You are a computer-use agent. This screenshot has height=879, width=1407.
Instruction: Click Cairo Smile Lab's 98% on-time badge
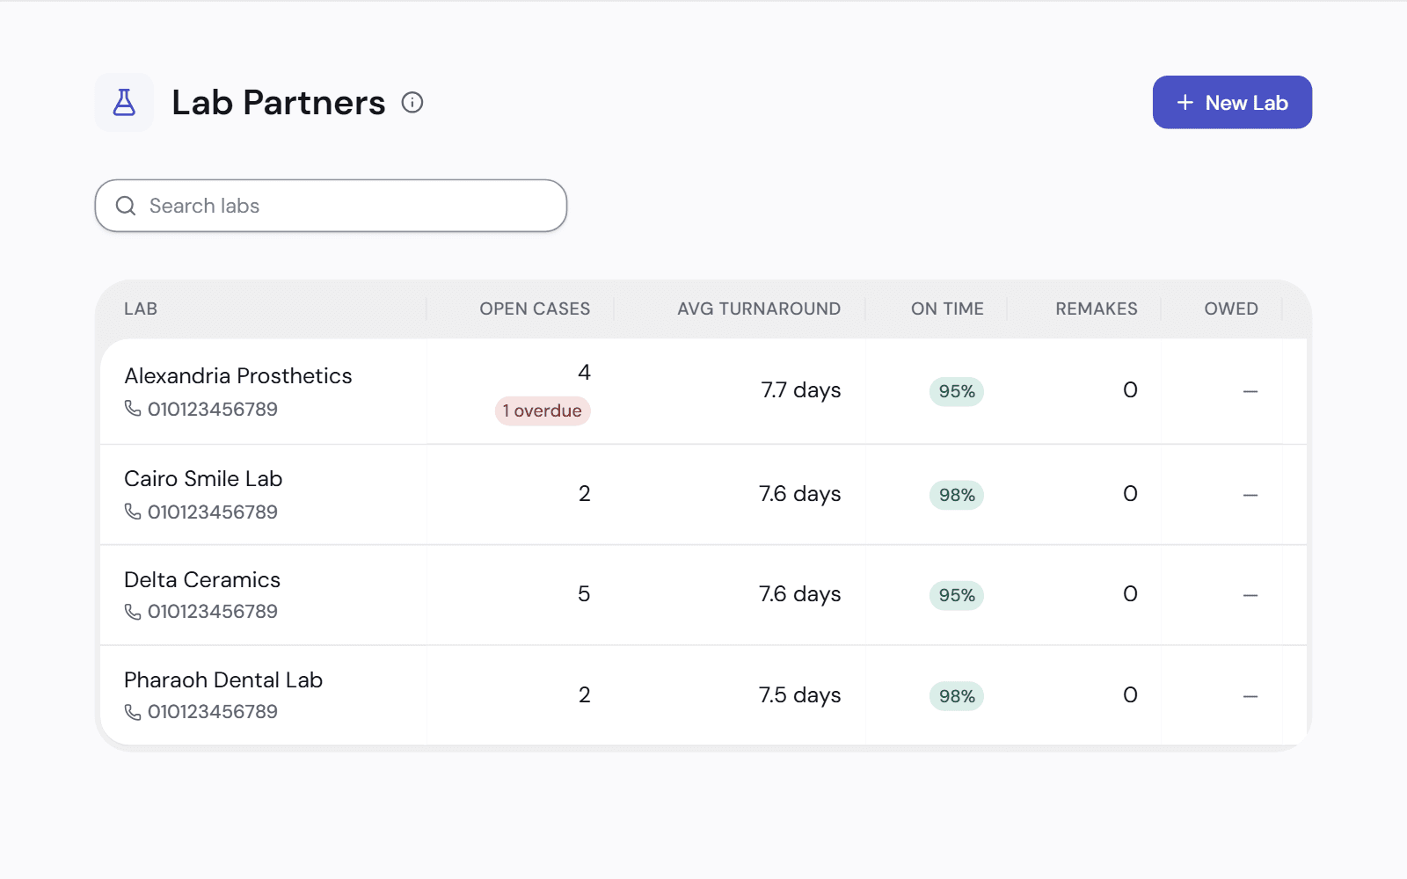pyautogui.click(x=957, y=495)
